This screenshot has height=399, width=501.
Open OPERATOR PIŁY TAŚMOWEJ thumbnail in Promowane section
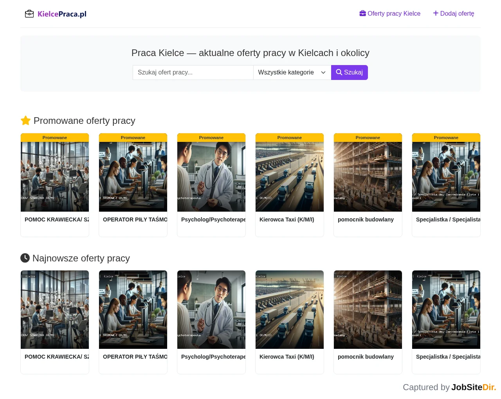point(133,177)
